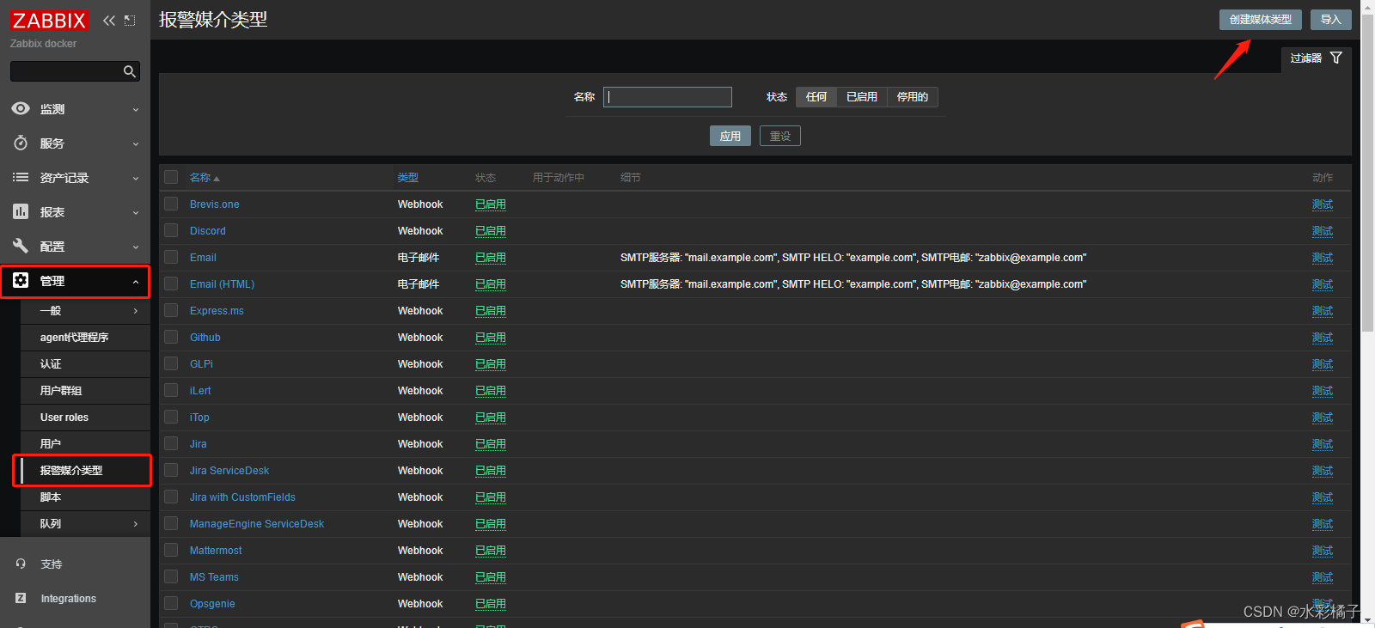Check the Express.ms row checkbox

click(x=171, y=311)
